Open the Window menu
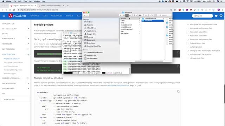 tap(37, 1)
